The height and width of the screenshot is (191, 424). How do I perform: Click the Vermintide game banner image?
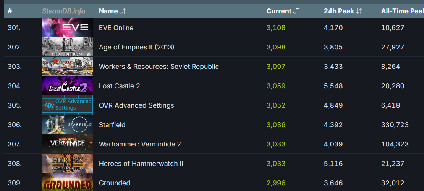(68, 144)
